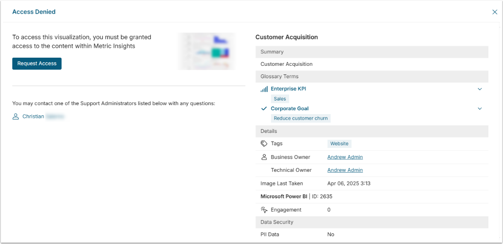Click the Access Denied title
Viewport: 503px width, 244px height.
click(34, 12)
